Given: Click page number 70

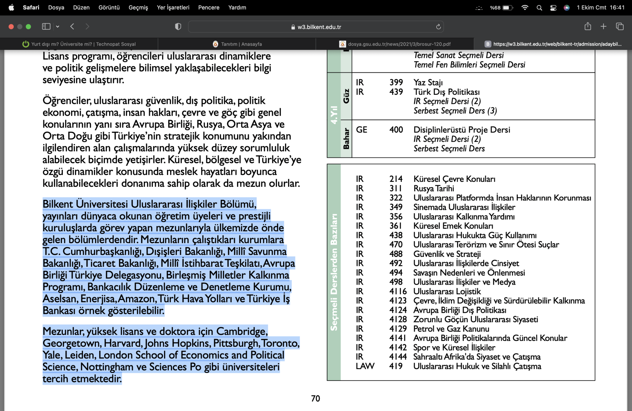Looking at the screenshot, I should [315, 398].
